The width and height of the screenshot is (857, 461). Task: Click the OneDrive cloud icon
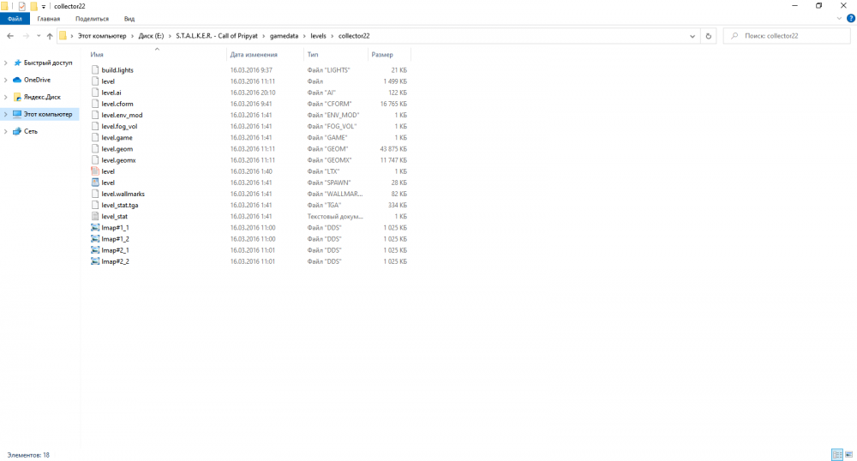[x=17, y=80]
